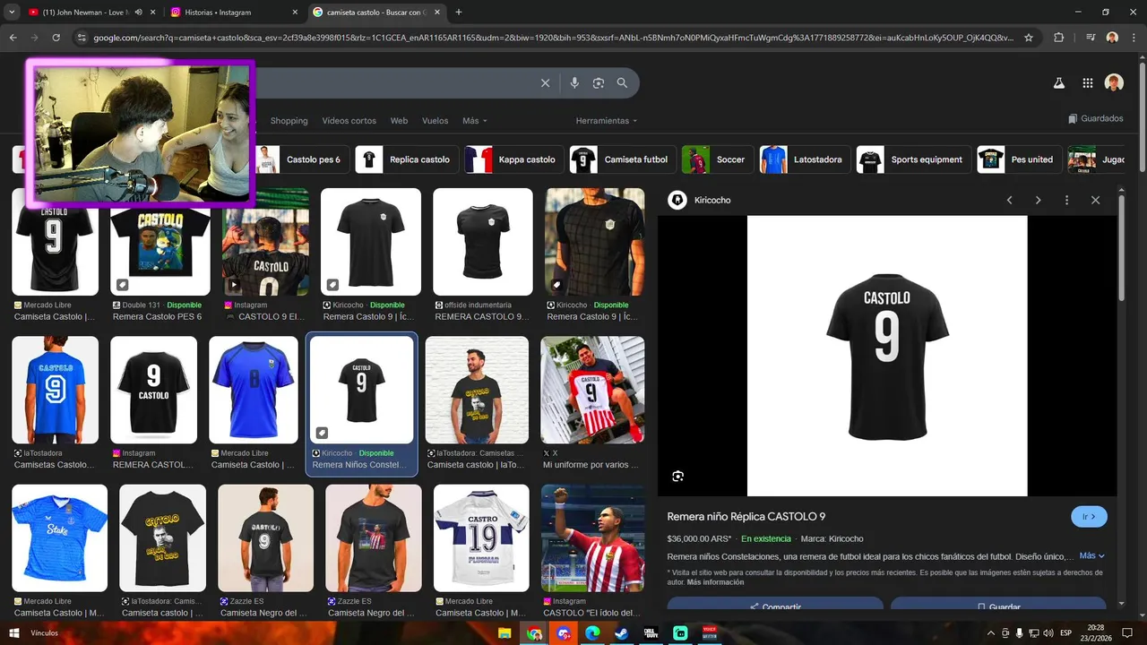Click the Ir button to visit product
1147x645 pixels.
[1090, 517]
